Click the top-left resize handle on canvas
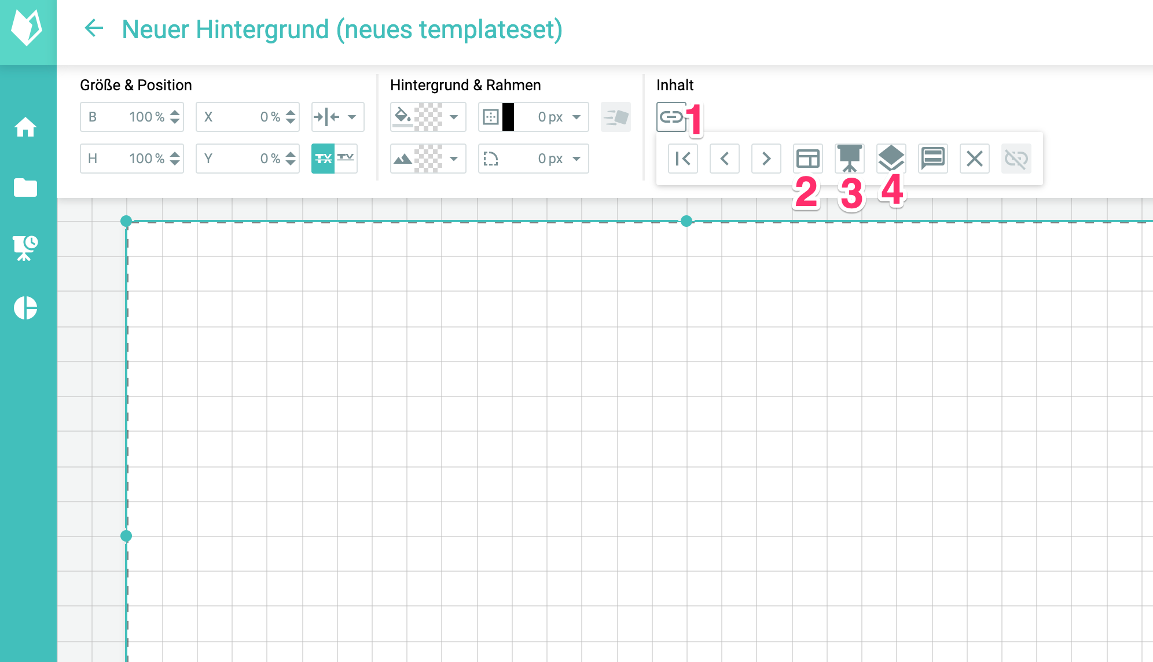The width and height of the screenshot is (1153, 662). 126,221
